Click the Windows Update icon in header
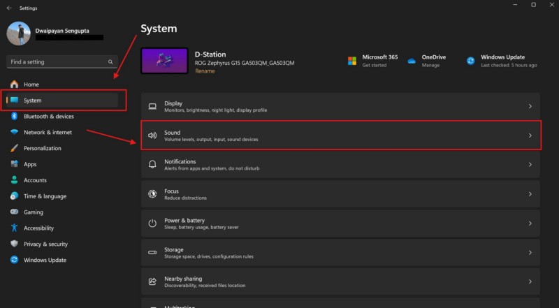The height and width of the screenshot is (308, 559). 471,61
